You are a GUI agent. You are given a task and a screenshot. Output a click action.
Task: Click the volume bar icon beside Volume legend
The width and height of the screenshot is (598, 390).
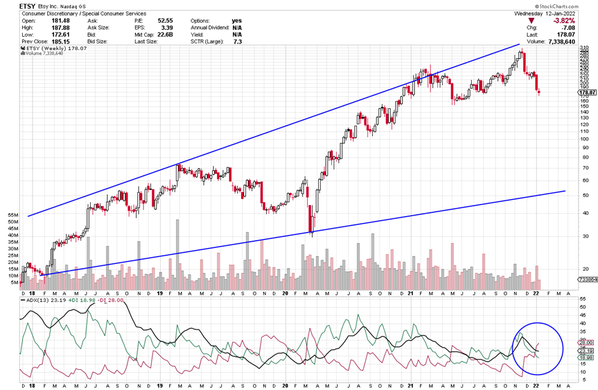pyautogui.click(x=23, y=53)
